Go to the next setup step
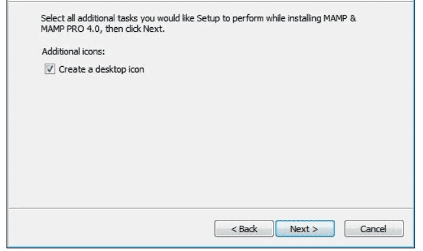 coord(305,229)
